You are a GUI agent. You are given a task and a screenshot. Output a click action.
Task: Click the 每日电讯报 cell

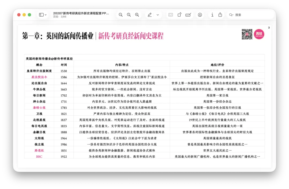click(x=39, y=126)
